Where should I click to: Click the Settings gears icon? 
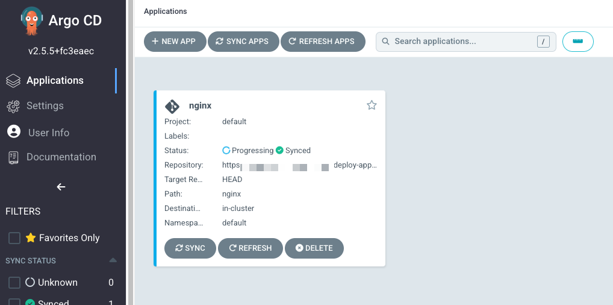[x=13, y=106]
